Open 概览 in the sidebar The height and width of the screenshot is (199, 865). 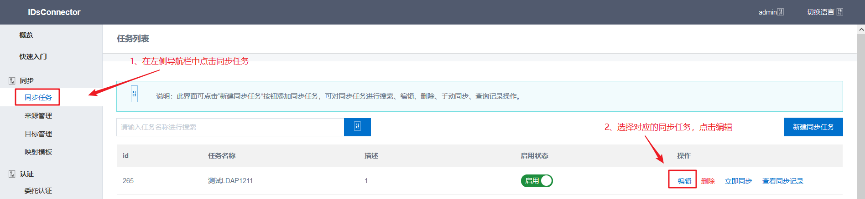coord(26,35)
